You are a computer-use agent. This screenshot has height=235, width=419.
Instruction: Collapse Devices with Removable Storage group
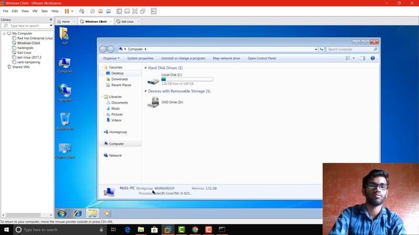pos(145,91)
